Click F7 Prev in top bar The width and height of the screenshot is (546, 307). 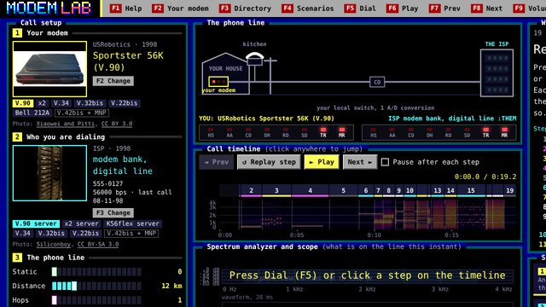[444, 9]
